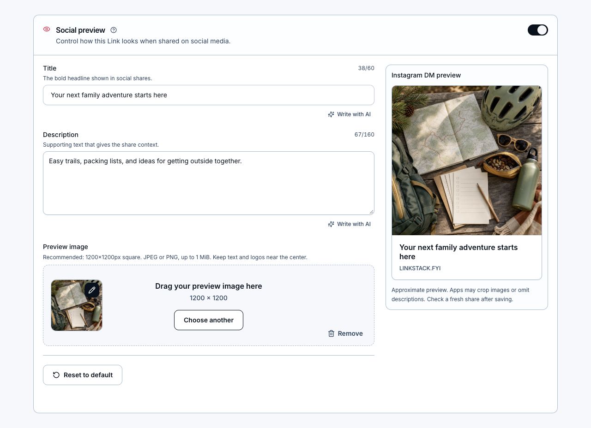Click the sparkle icon under the Title field
The height and width of the screenshot is (428, 591).
(x=331, y=114)
